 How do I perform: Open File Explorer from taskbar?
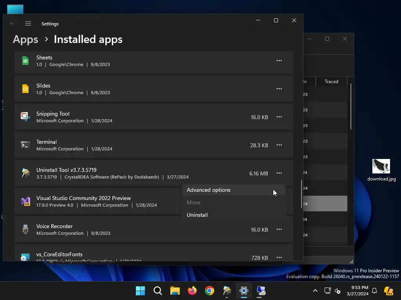point(175,291)
